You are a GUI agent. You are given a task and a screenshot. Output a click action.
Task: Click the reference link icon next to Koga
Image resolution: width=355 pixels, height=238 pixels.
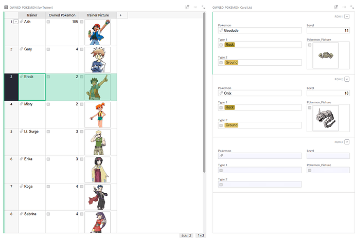point(22,186)
